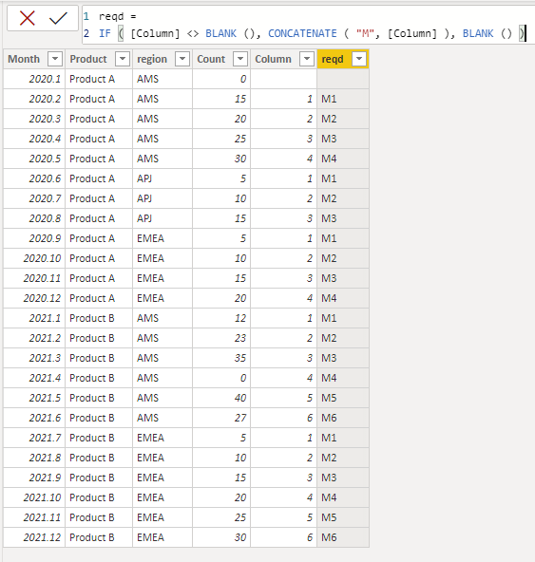
Task: Open the Count column filter dropdown
Action: click(x=240, y=59)
